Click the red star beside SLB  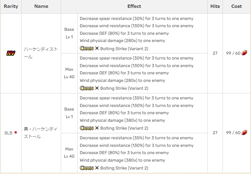click(x=16, y=133)
